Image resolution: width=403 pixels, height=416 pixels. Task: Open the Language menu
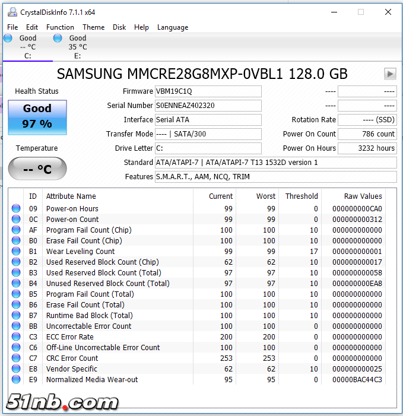(173, 27)
